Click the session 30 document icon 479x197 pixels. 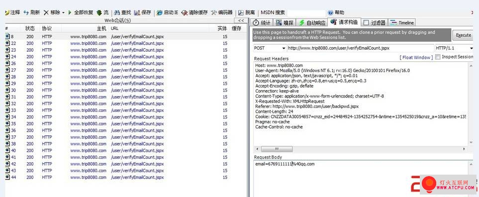[7, 90]
